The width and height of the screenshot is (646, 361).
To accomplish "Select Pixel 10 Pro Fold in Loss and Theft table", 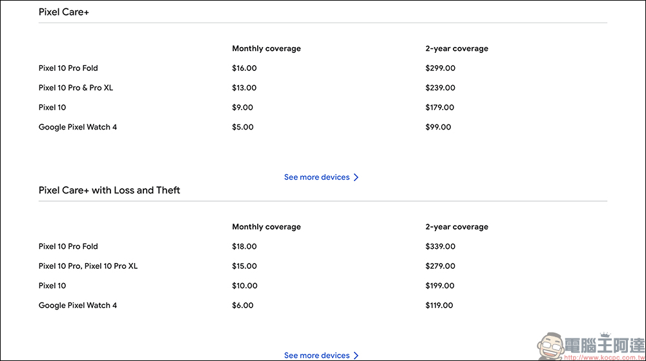I will (68, 246).
